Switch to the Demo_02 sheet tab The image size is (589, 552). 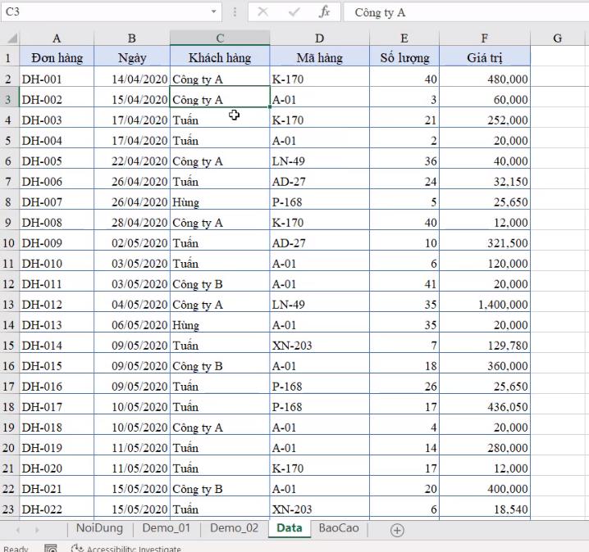[x=234, y=528]
